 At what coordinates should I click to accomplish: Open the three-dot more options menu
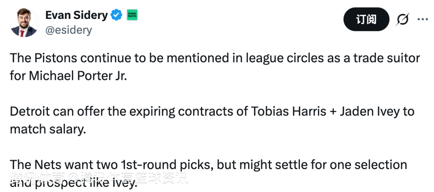coord(423,19)
